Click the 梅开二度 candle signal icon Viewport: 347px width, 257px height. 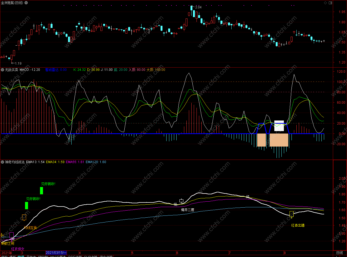pos(182,201)
